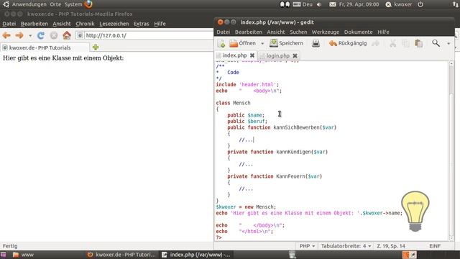Open gedit Bearbeiten menu
This screenshot has width=460, height=259.
(x=248, y=32)
